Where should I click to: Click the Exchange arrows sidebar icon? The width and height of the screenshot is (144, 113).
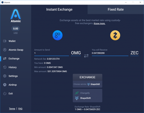(x=5, y=58)
